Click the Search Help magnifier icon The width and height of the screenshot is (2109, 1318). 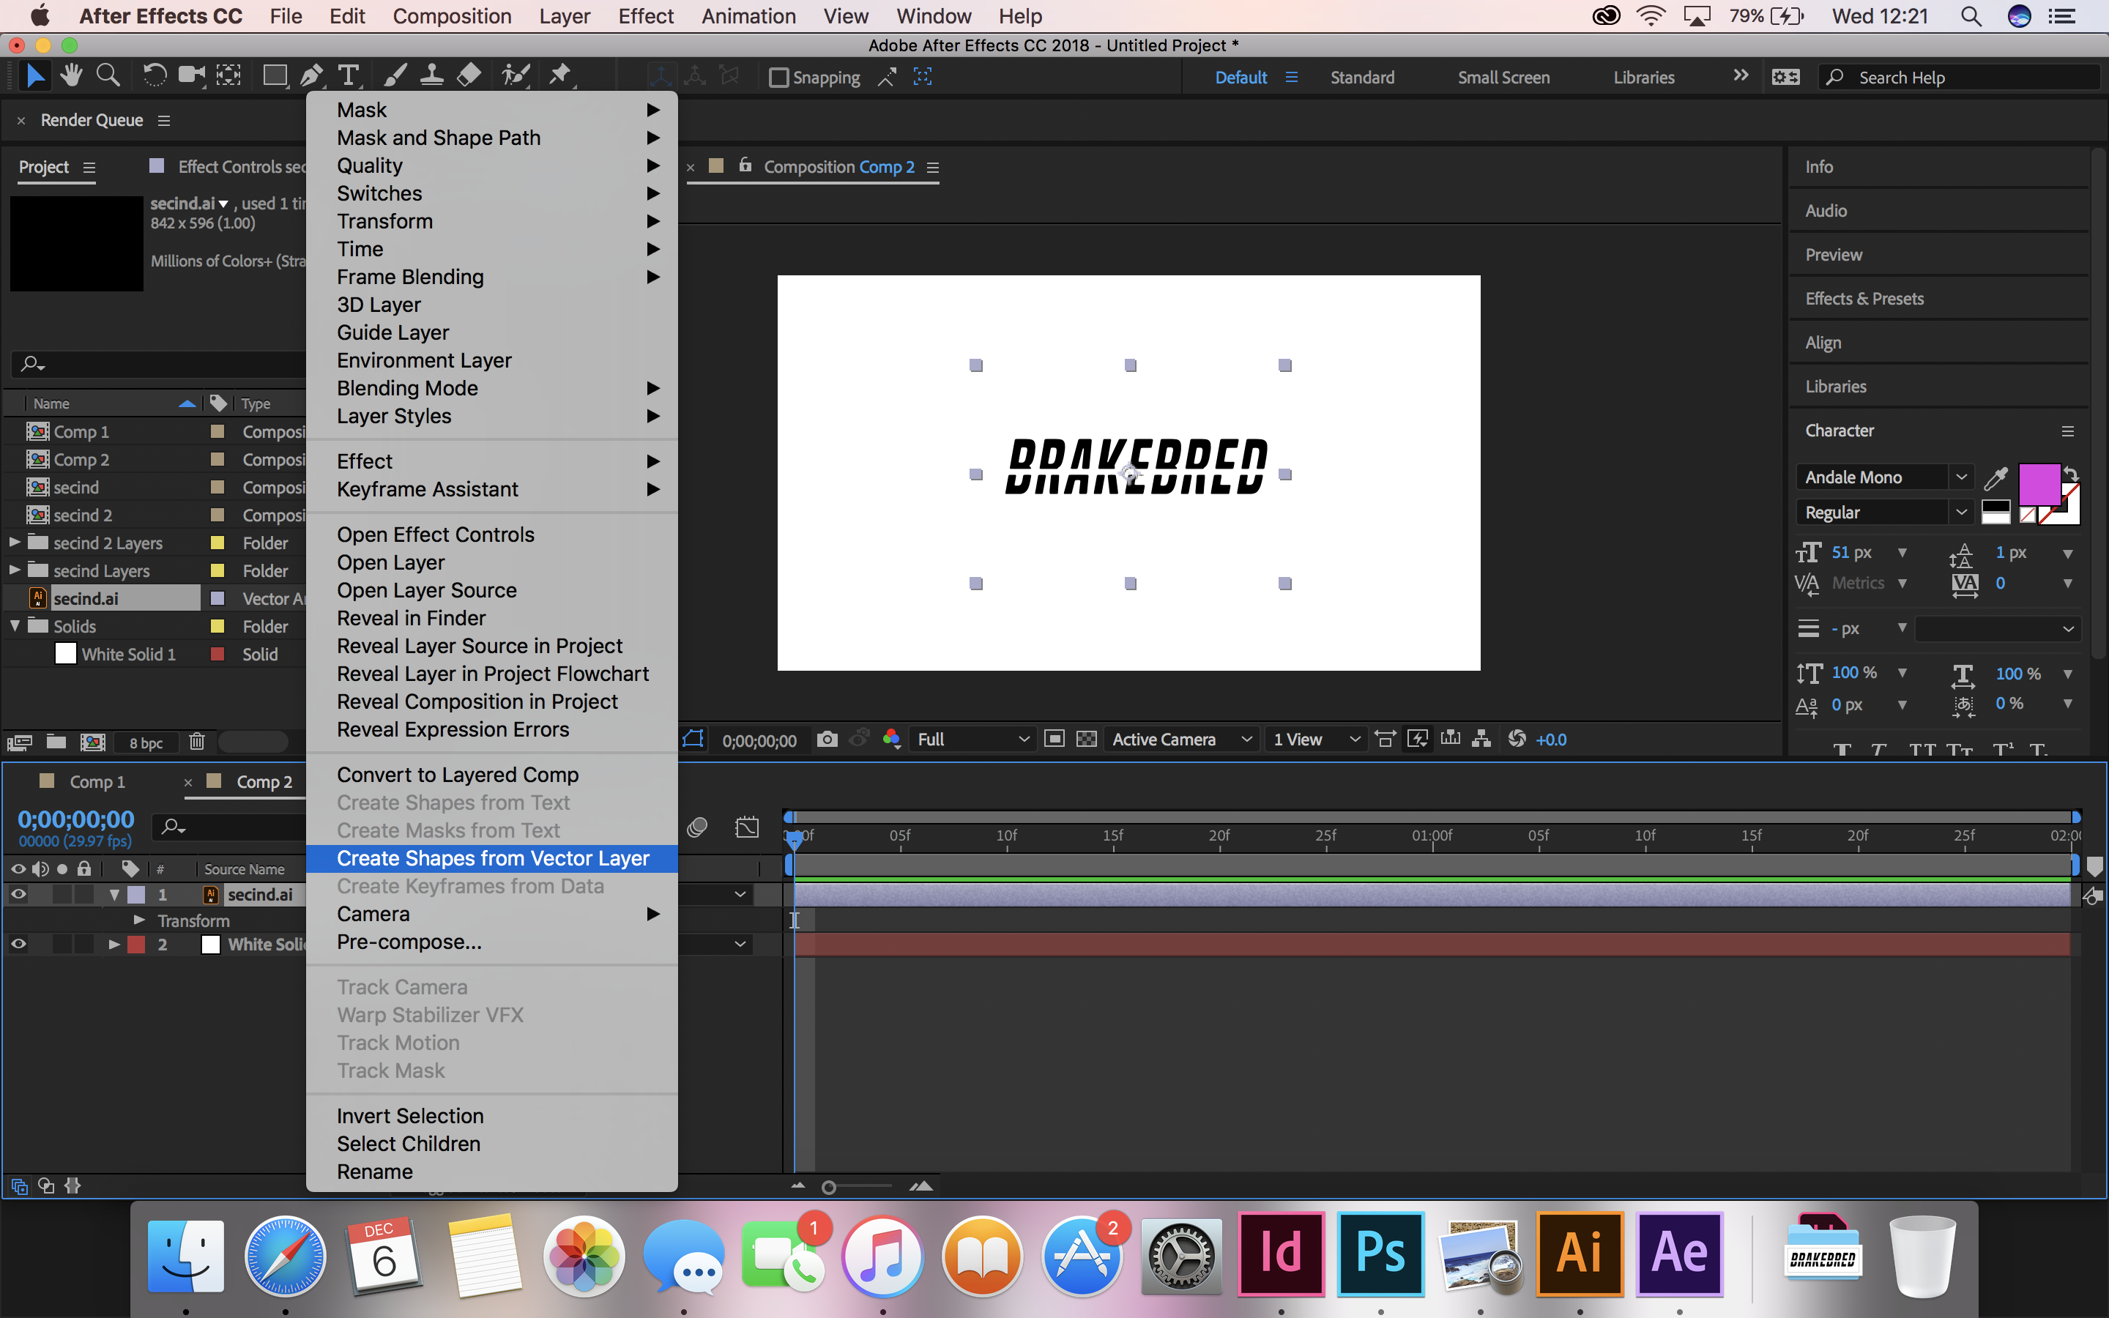point(1833,78)
